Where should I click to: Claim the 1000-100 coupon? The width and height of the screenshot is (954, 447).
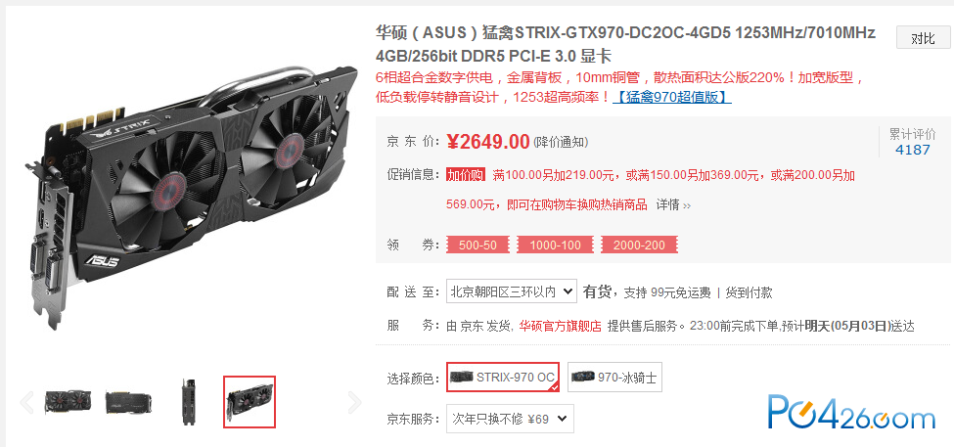pyautogui.click(x=555, y=246)
